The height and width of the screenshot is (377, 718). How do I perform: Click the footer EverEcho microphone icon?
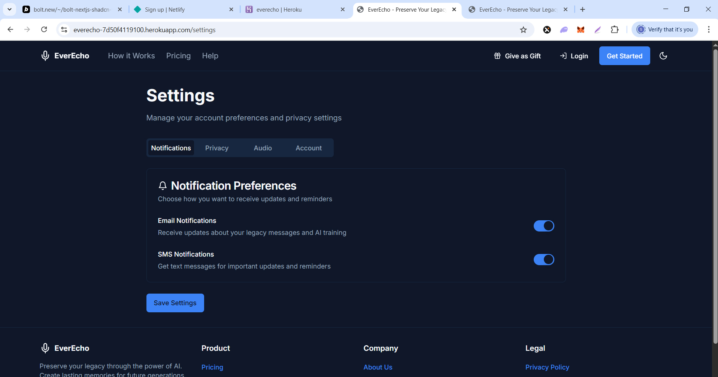(45, 348)
